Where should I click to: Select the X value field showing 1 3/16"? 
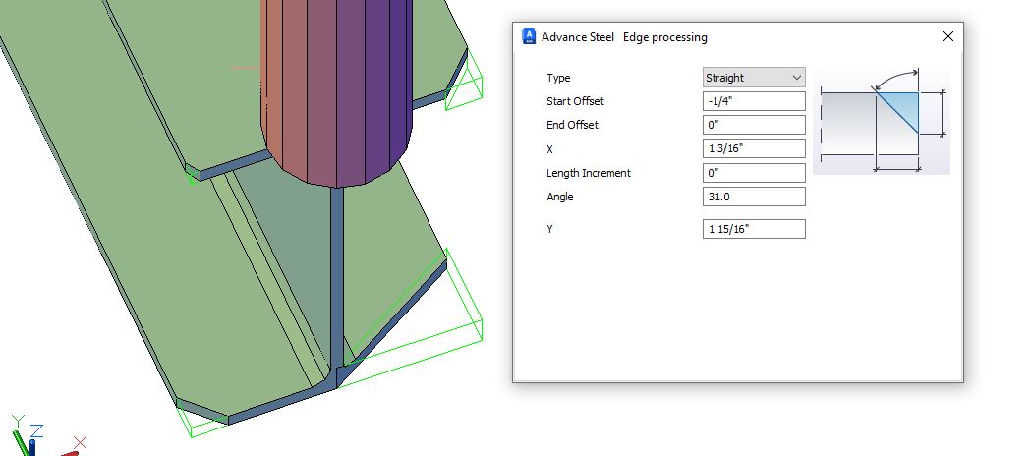pyautogui.click(x=754, y=148)
